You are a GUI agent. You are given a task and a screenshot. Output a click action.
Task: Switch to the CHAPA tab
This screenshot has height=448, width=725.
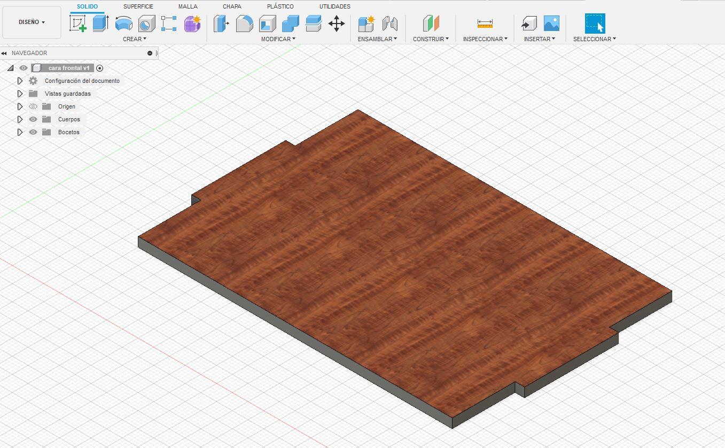coord(232,6)
